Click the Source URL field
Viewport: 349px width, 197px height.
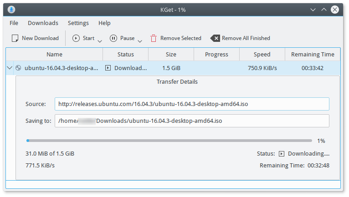point(191,104)
